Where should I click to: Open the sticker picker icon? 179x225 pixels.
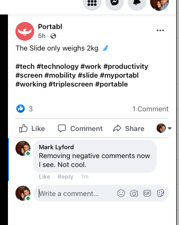[x=160, y=193]
